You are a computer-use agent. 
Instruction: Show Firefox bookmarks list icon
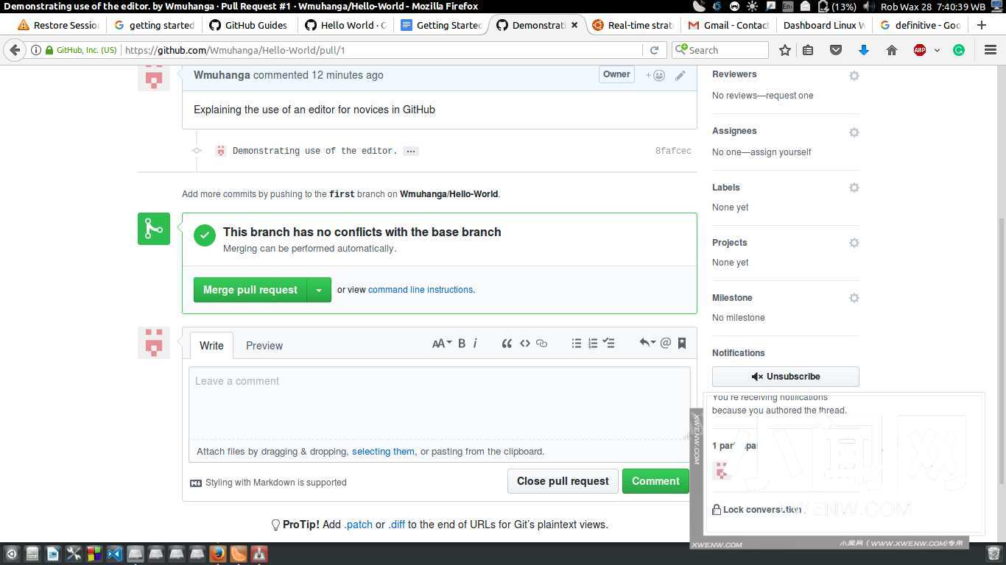[x=808, y=50]
